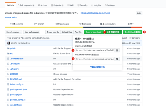166x110 pixels.
Task: Open the package-lock.json file
Action: 18,89
